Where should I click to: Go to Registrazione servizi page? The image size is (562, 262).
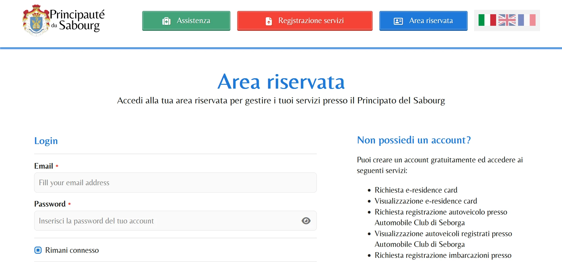305,21
